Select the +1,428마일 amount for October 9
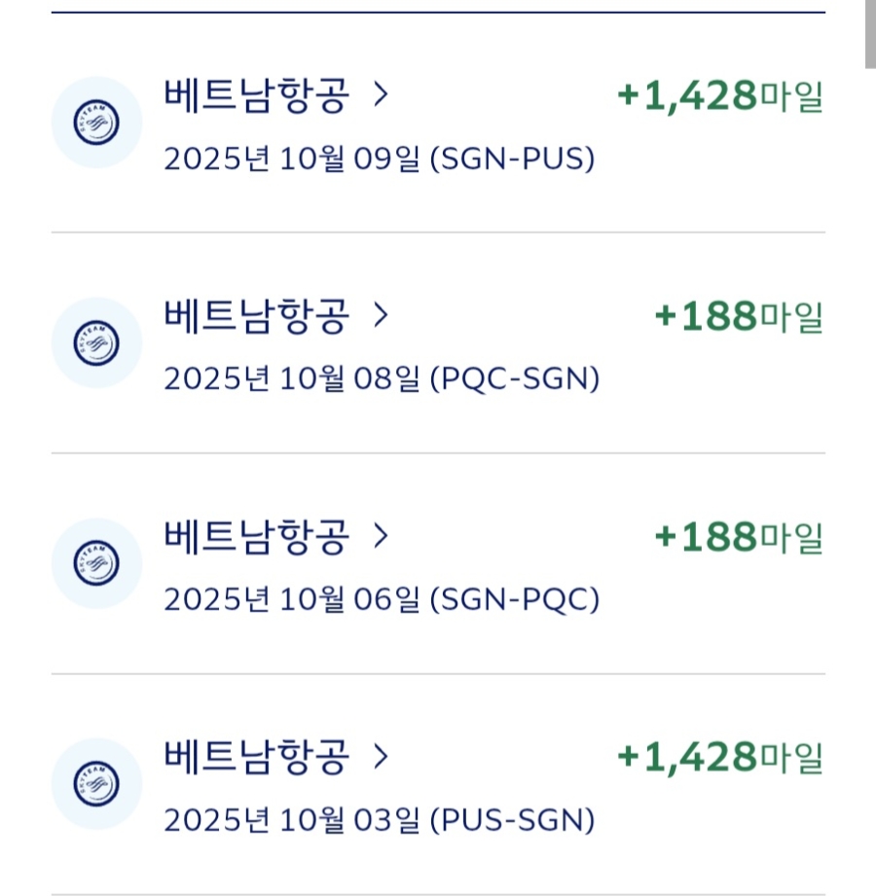Screen dimensions: 876x896 pyautogui.click(x=720, y=96)
